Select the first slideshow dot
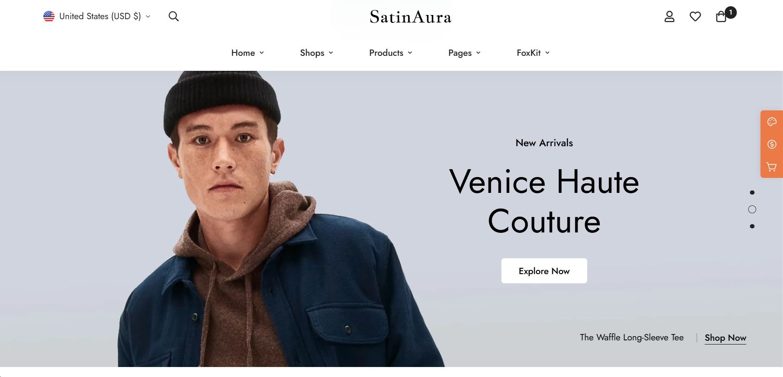The width and height of the screenshot is (783, 377). (x=752, y=192)
